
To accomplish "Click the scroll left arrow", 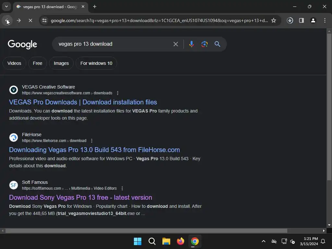I will point(2,231).
